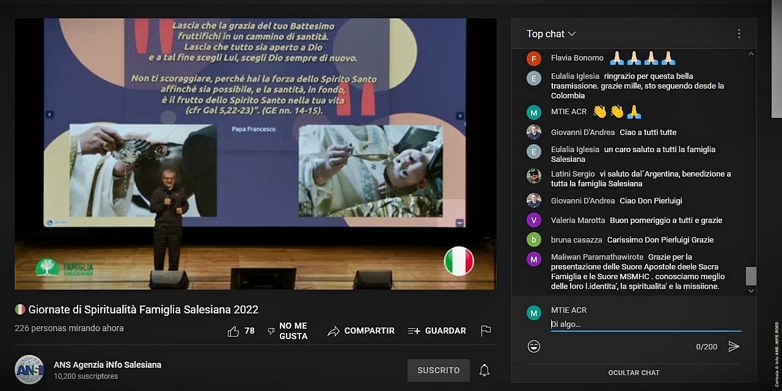Click second Giovanni D'Andrea avatar, 'Ciao Don Pierluigi'
The height and width of the screenshot is (391, 782).
(534, 200)
